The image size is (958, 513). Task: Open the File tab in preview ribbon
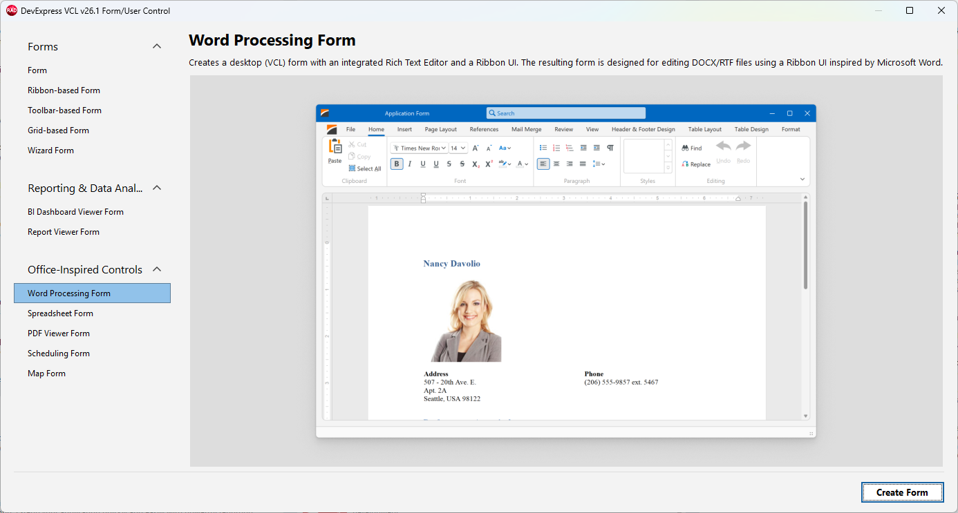350,129
